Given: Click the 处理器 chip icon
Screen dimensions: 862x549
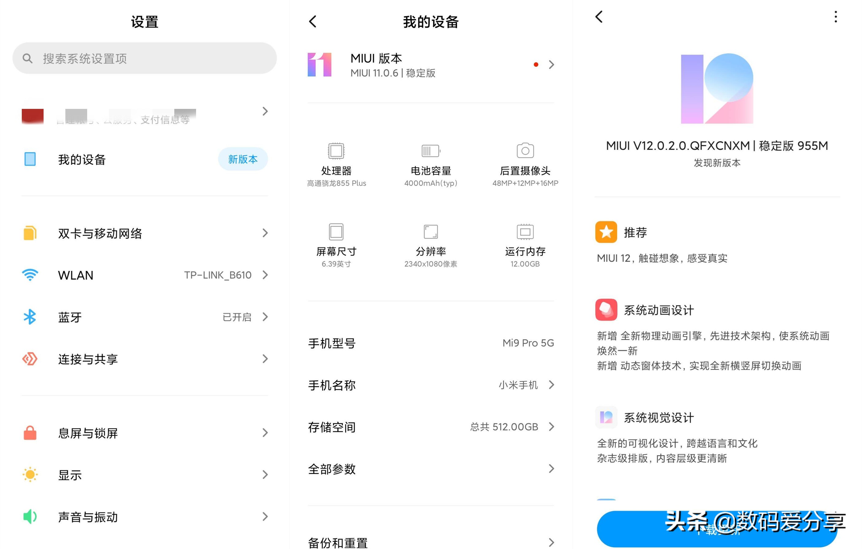Looking at the screenshot, I should 336,151.
